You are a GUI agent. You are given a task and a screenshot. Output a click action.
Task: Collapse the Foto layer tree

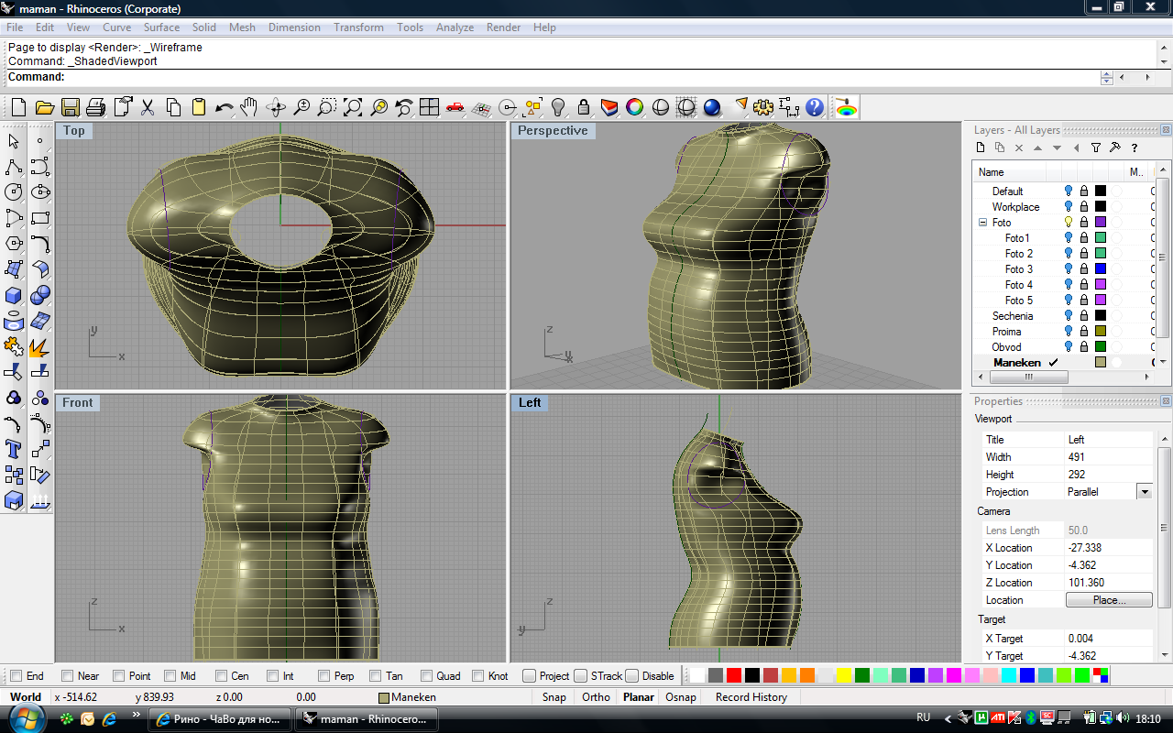tap(983, 223)
